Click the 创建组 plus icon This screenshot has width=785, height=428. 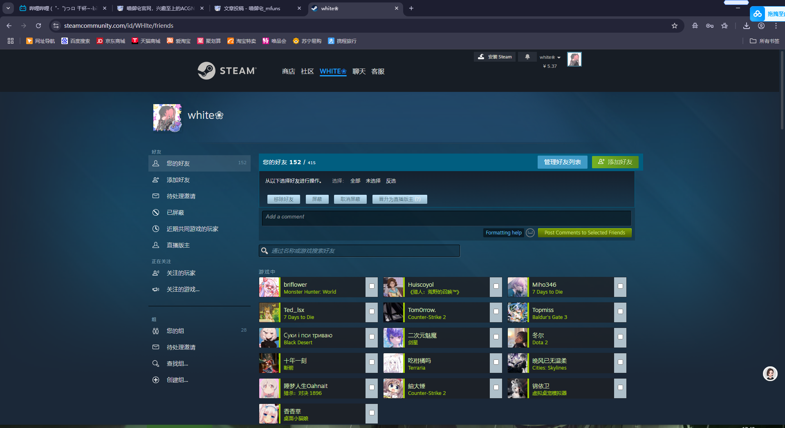(x=156, y=380)
